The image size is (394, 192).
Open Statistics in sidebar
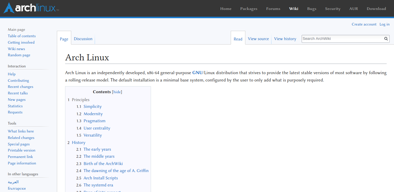(15, 106)
